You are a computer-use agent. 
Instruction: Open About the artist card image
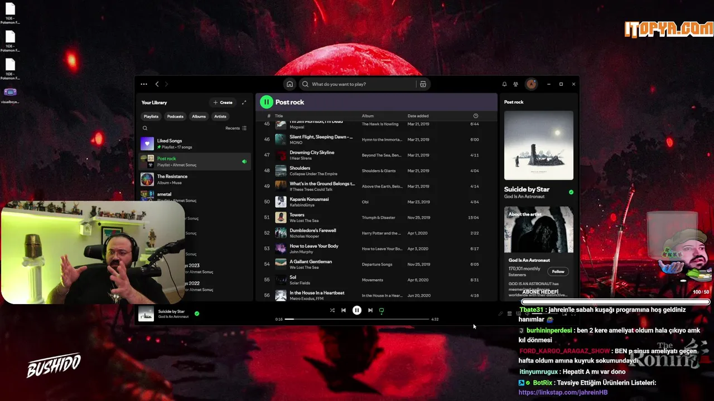point(539,229)
